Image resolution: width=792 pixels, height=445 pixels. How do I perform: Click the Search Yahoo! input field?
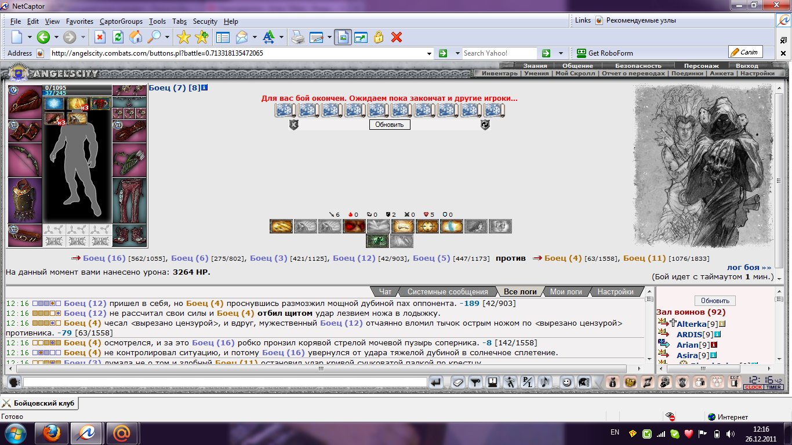pos(499,53)
